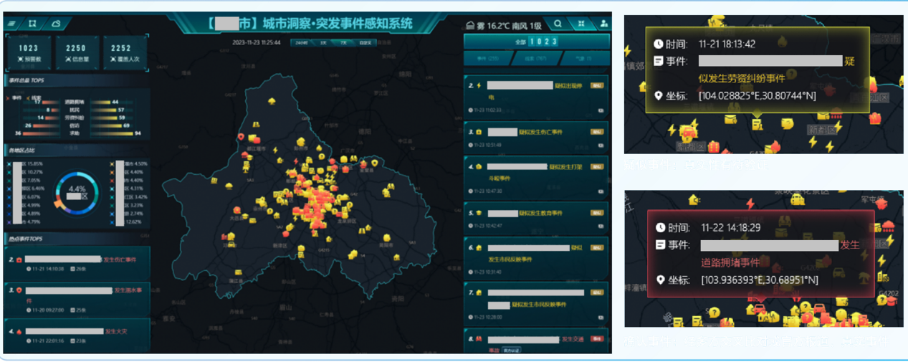This screenshot has width=908, height=362.
Task: Open the 发生溺水事件 hot event card
Action: [x=77, y=298]
